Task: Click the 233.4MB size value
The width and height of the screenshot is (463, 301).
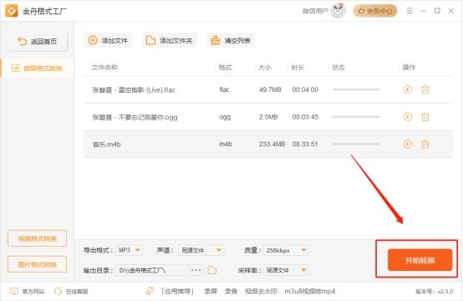Action: (x=272, y=144)
